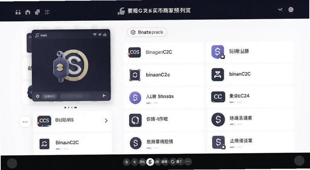Screen dimensions: 310x170
Task: Click the purple dollar shield with lock icon
Action: tap(218, 52)
